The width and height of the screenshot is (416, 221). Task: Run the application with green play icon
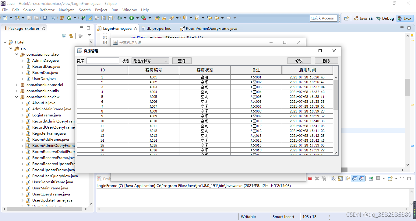pyautogui.click(x=132, y=18)
